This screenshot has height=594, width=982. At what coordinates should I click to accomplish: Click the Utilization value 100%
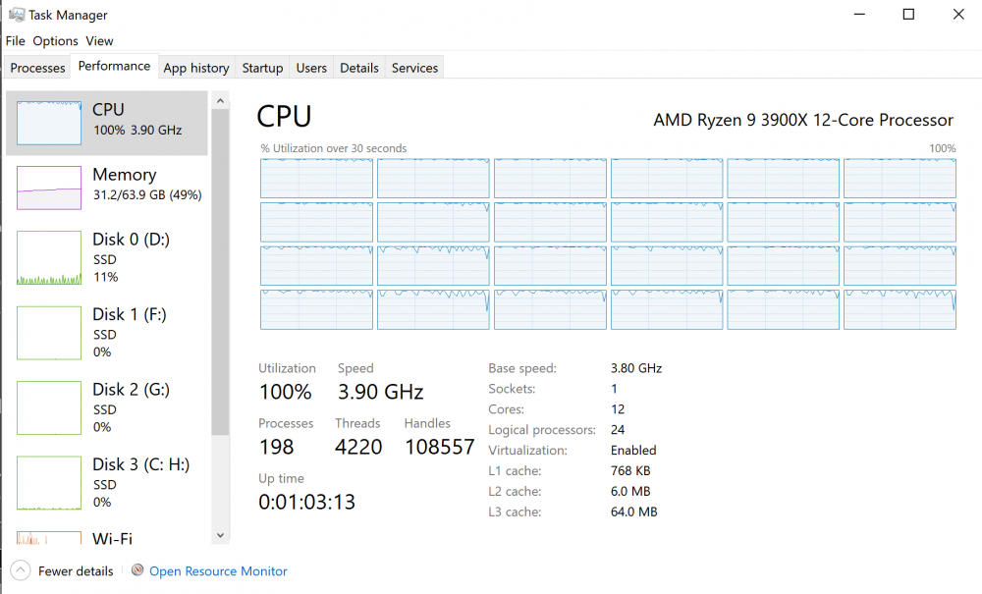pyautogui.click(x=285, y=392)
